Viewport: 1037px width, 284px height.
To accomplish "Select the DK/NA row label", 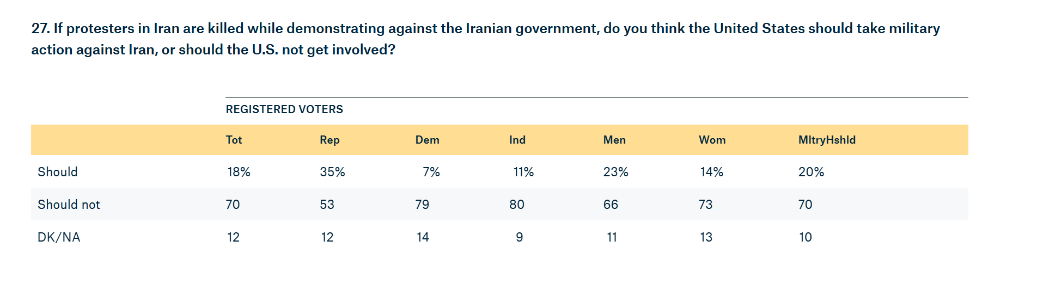I will click(59, 237).
